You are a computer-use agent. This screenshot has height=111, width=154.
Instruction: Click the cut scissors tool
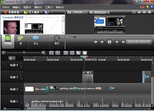coord(66,53)
